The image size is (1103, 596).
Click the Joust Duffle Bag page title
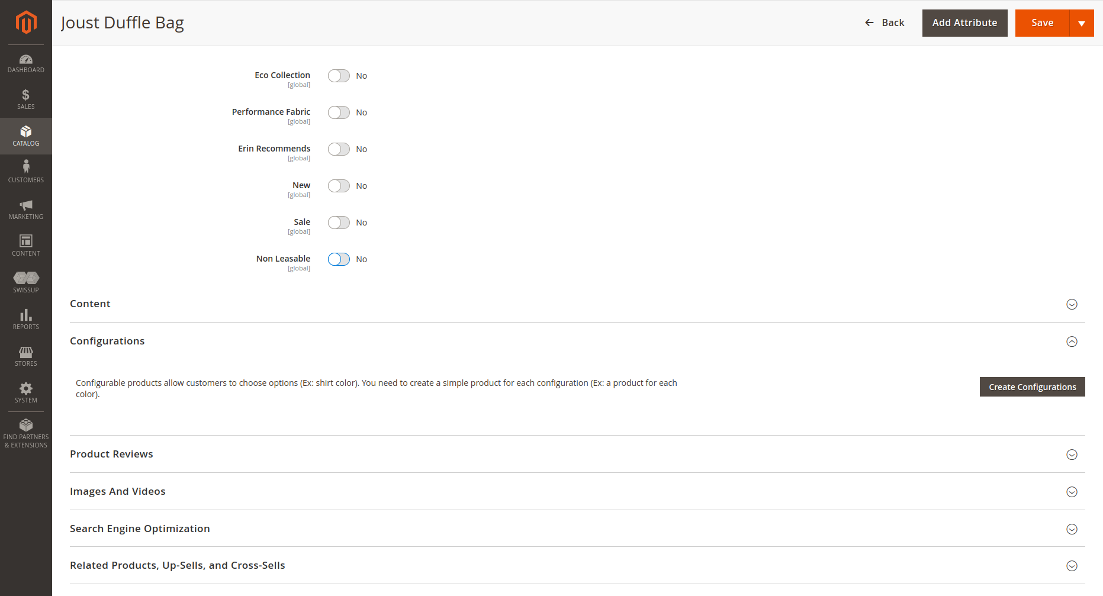coord(123,22)
